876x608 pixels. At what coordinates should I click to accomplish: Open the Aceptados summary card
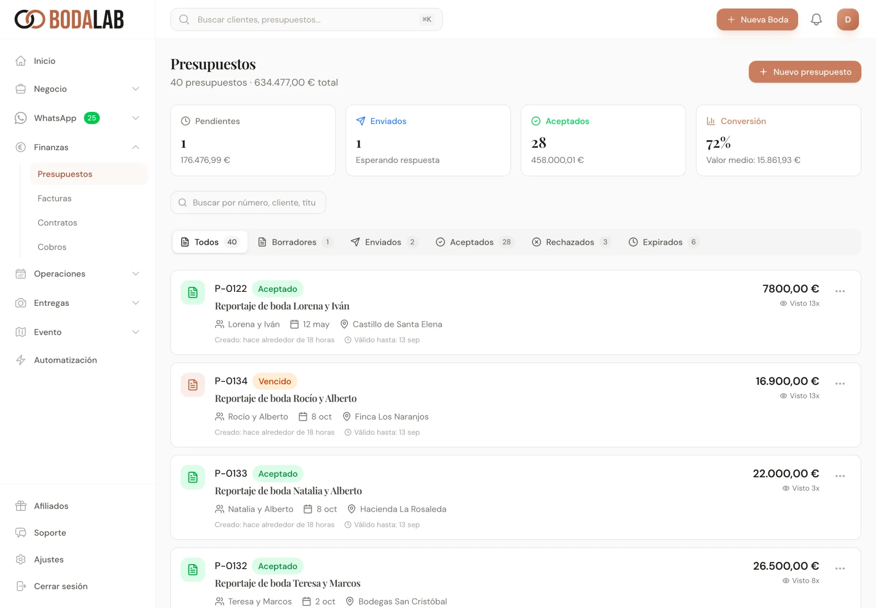tap(603, 141)
